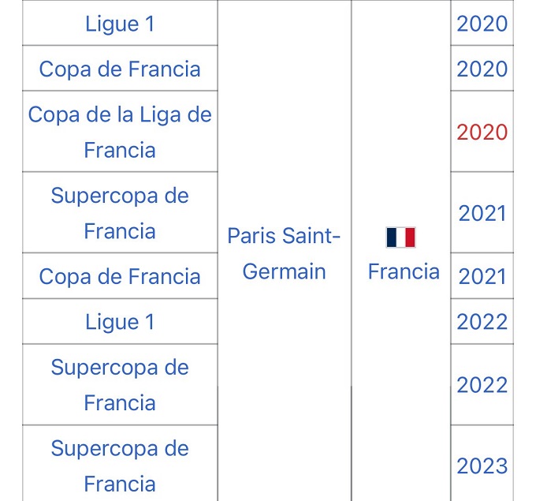Open Supercopa de Francia link beside 2022
The image size is (536, 501).
pos(120,385)
